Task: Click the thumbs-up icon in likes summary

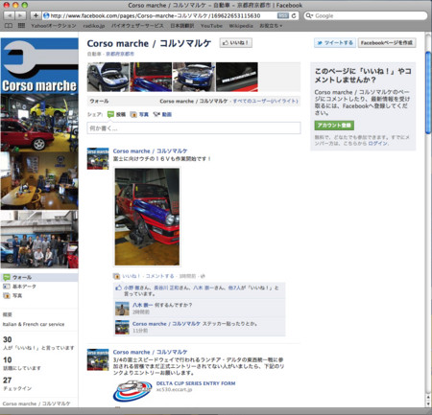Action: point(119,288)
